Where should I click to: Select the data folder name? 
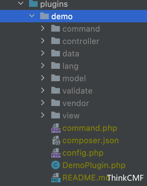pos(71,54)
